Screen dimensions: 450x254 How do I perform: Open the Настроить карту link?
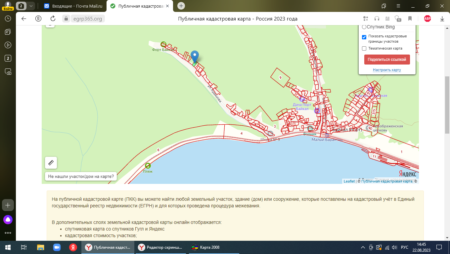click(x=387, y=70)
